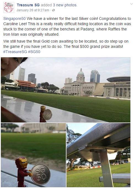Screen dimensions: 134x190
Task: Click the bench leg in the right photo
Action: point(107,170)
